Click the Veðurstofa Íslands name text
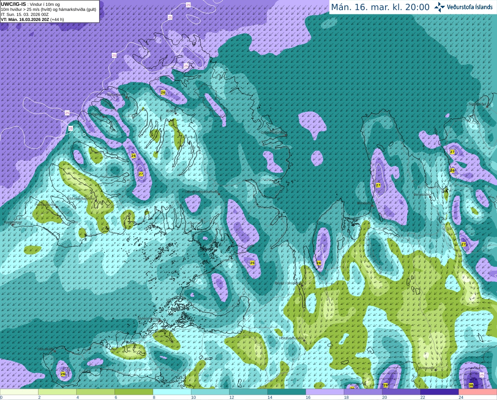This screenshot has width=497, height=400. [469, 7]
